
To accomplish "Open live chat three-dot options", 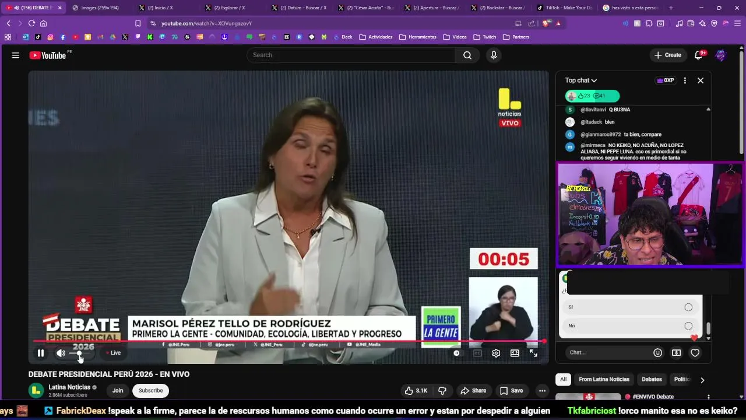I will pyautogui.click(x=685, y=80).
